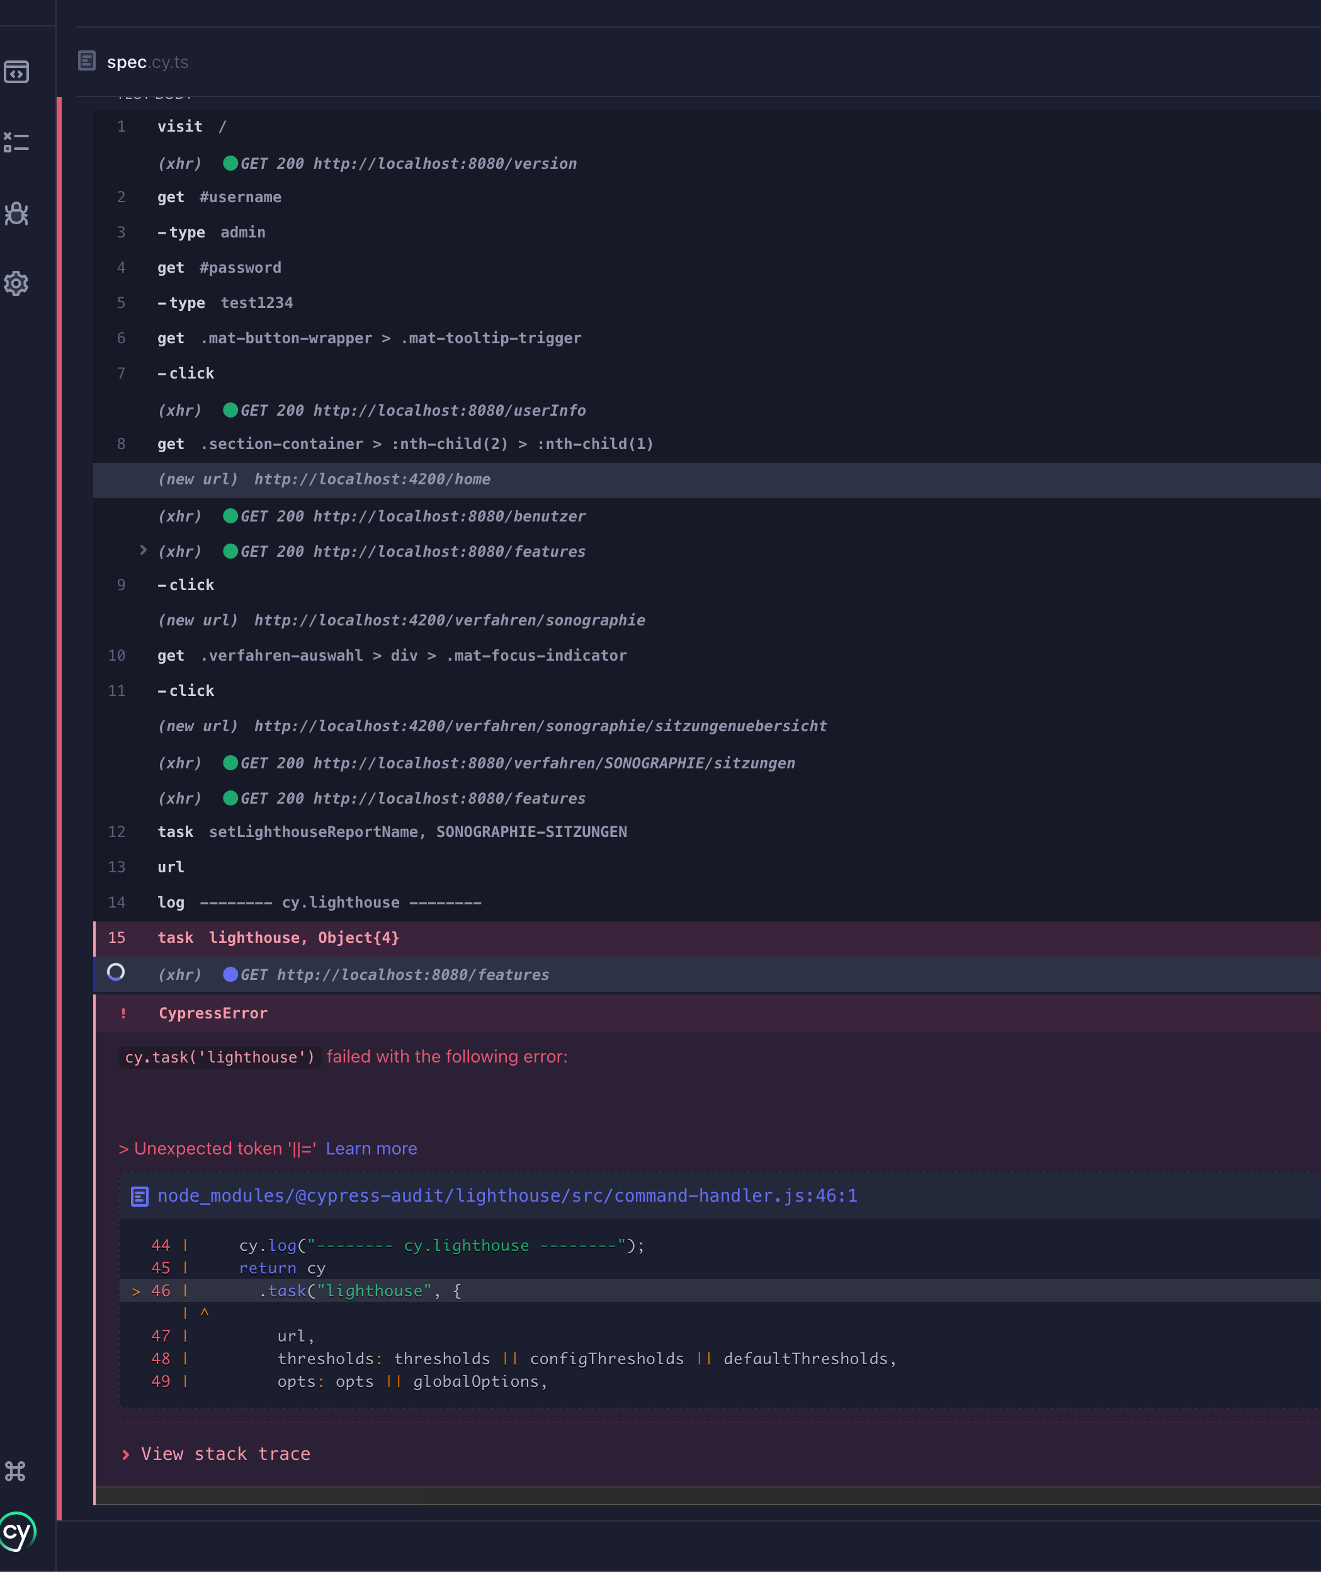Image resolution: width=1321 pixels, height=1572 pixels.
Task: Click the spec file document icon
Action: (87, 60)
